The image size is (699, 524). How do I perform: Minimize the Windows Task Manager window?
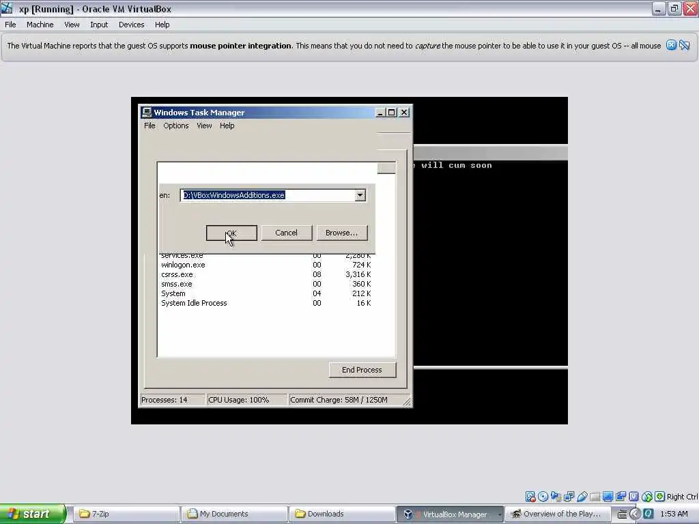pos(380,113)
